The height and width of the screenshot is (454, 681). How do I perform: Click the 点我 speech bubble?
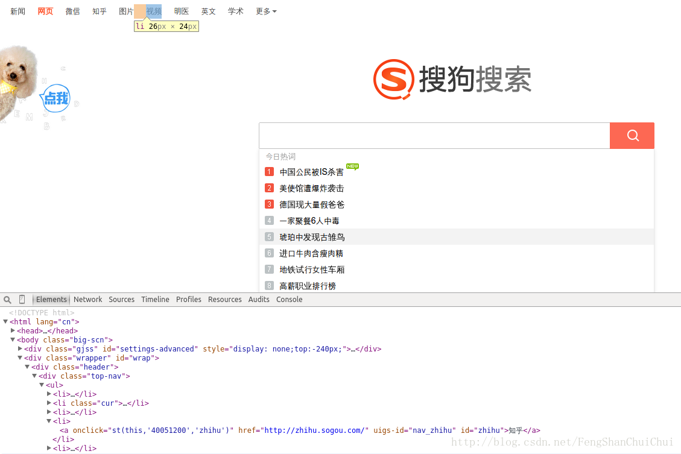55,98
